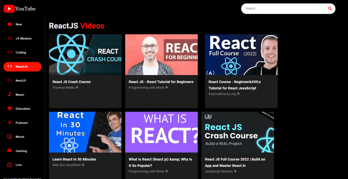Open the React In 30 Minutes thumbnail
This screenshot has height=179, width=348.
(85, 132)
